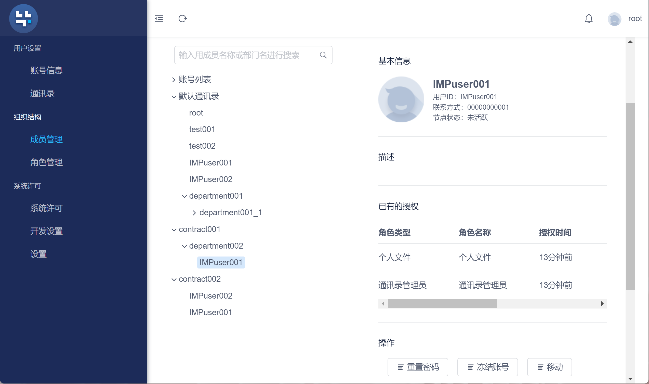Image resolution: width=649 pixels, height=384 pixels.
Task: Collapse the contract001 node
Action: click(x=174, y=229)
